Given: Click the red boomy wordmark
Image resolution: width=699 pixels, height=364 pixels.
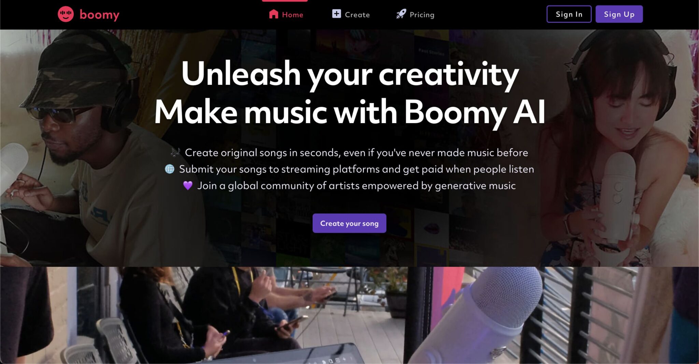Looking at the screenshot, I should tap(99, 15).
